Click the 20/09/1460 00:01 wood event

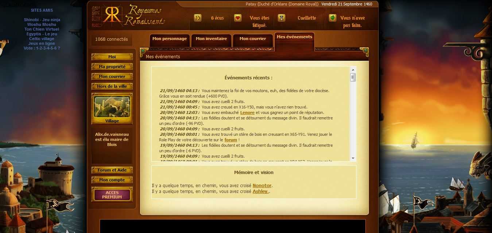tap(246, 137)
